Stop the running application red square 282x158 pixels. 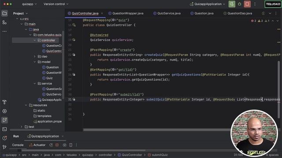pos(247,4)
